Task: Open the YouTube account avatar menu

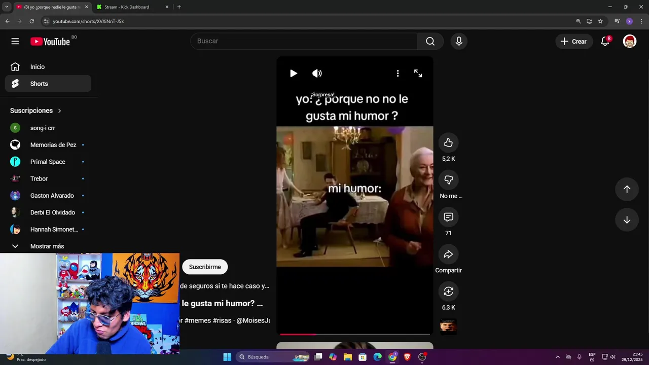Action: click(x=630, y=42)
